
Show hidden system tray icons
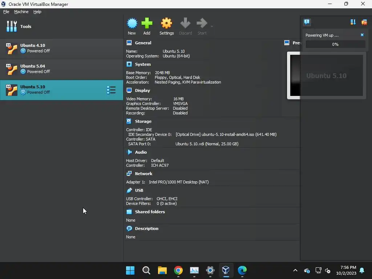click(x=295, y=270)
